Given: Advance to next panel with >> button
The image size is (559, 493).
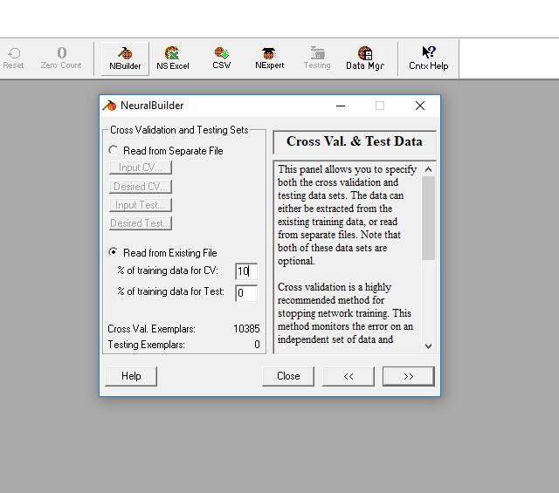Looking at the screenshot, I should [x=409, y=376].
